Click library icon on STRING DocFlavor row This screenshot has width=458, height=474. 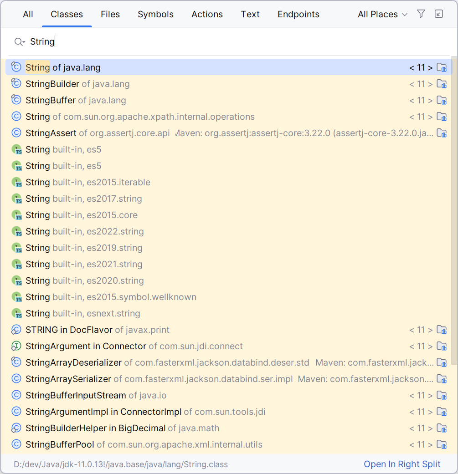442,330
